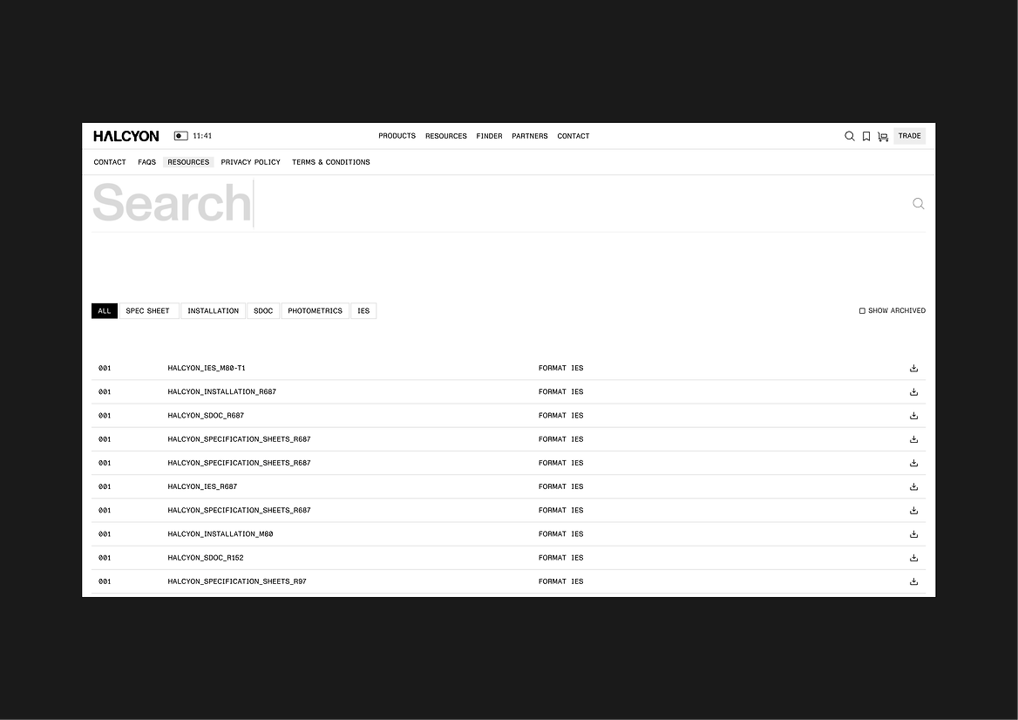Enable the Show Archived checkbox
Screen dimensions: 1018x720
click(863, 311)
